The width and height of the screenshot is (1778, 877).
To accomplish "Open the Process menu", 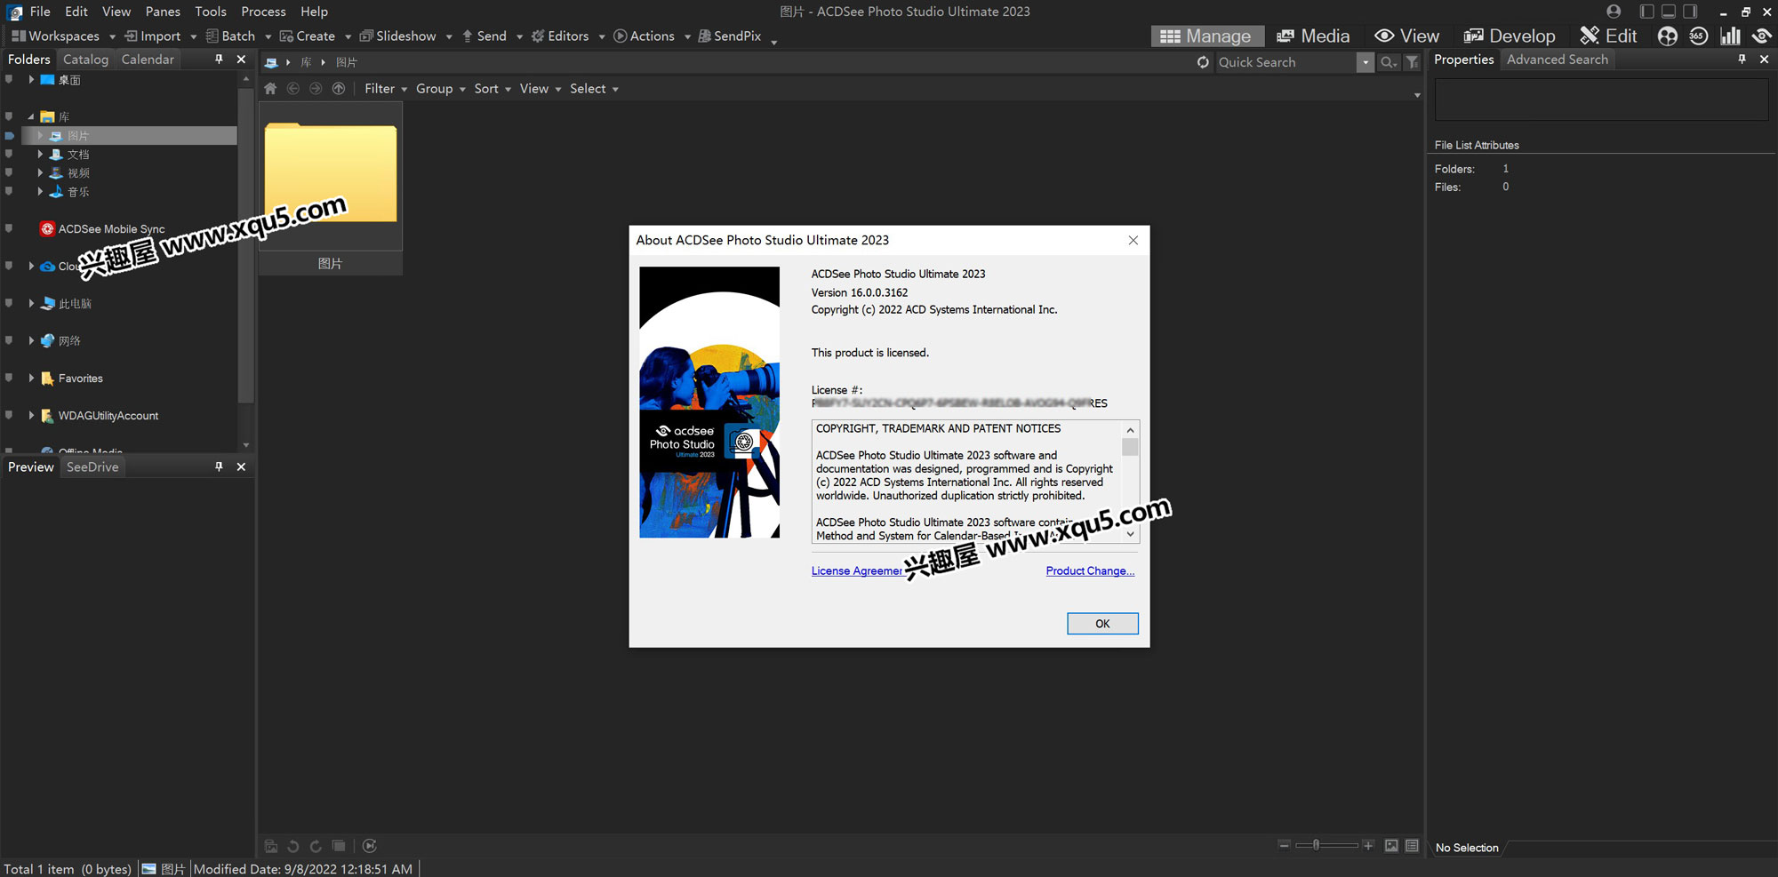I will click(263, 12).
